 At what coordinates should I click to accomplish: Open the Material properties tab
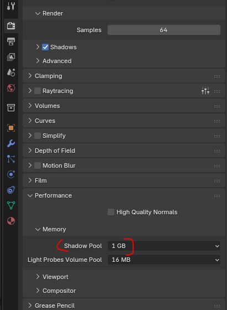click(x=11, y=221)
